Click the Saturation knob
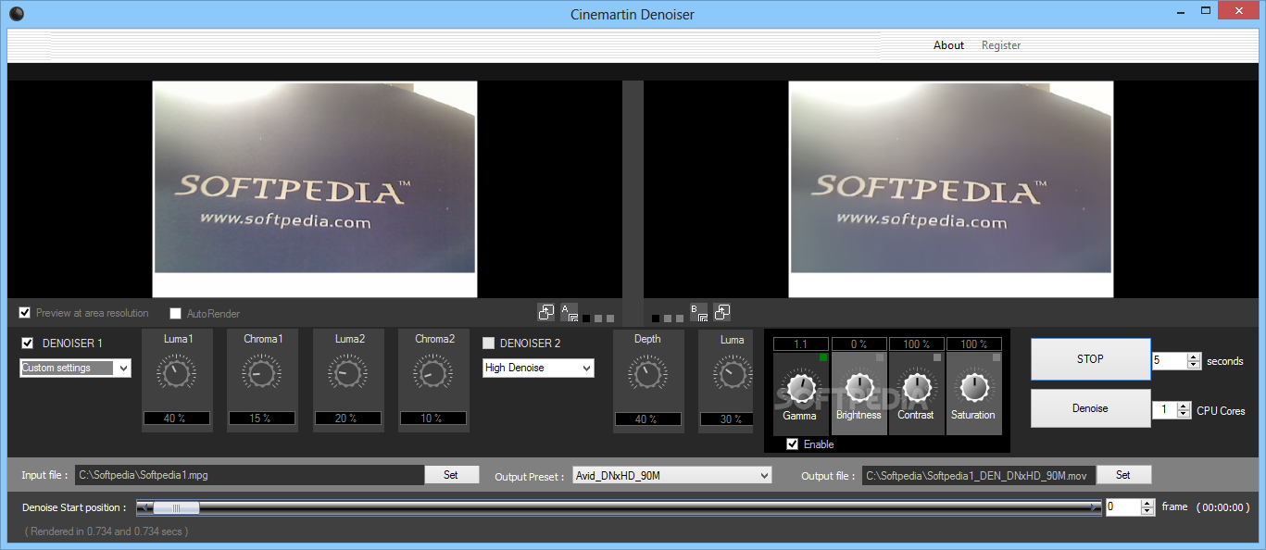 (973, 386)
